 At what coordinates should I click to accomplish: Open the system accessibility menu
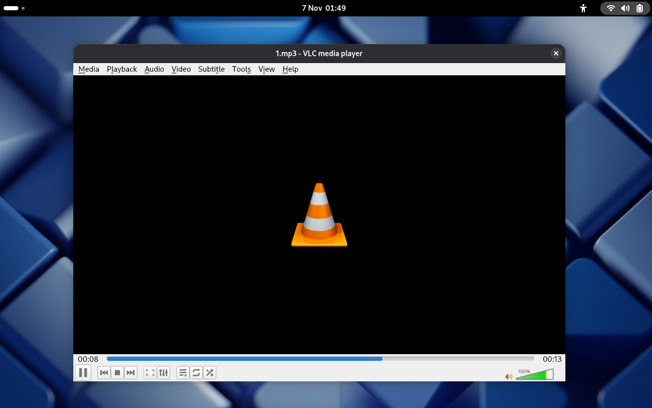(x=583, y=8)
